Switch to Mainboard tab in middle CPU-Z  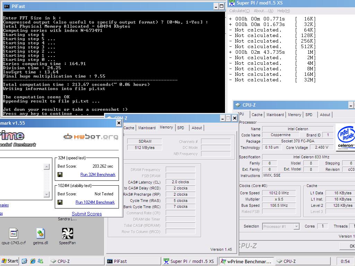[147, 128]
